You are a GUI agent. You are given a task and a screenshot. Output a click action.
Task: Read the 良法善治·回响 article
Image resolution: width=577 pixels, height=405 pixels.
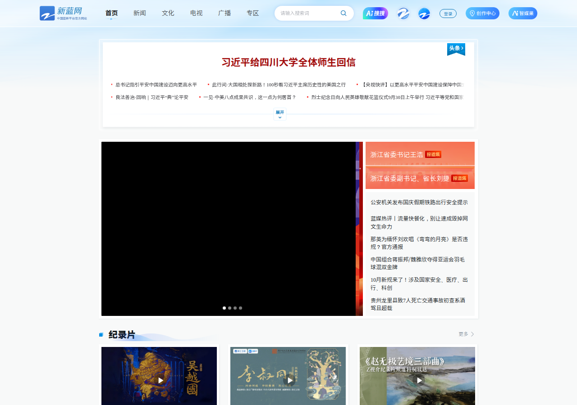point(152,97)
